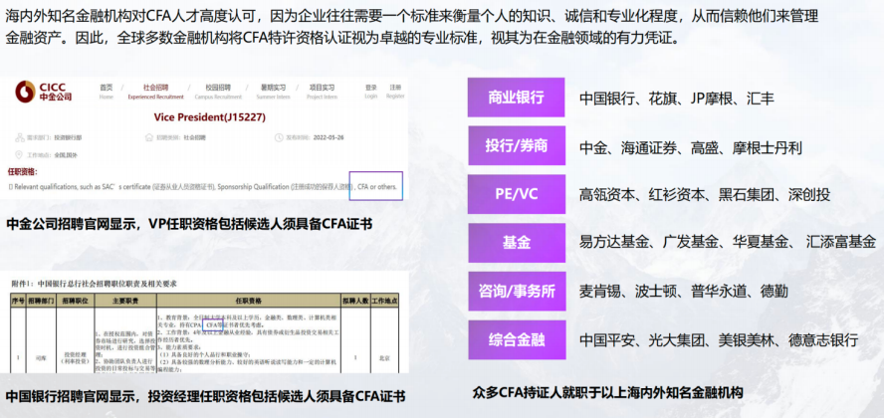Click the house icon beside 社会招聘 category
Image resolution: width=884 pixels, height=418 pixels.
pyautogui.click(x=149, y=137)
